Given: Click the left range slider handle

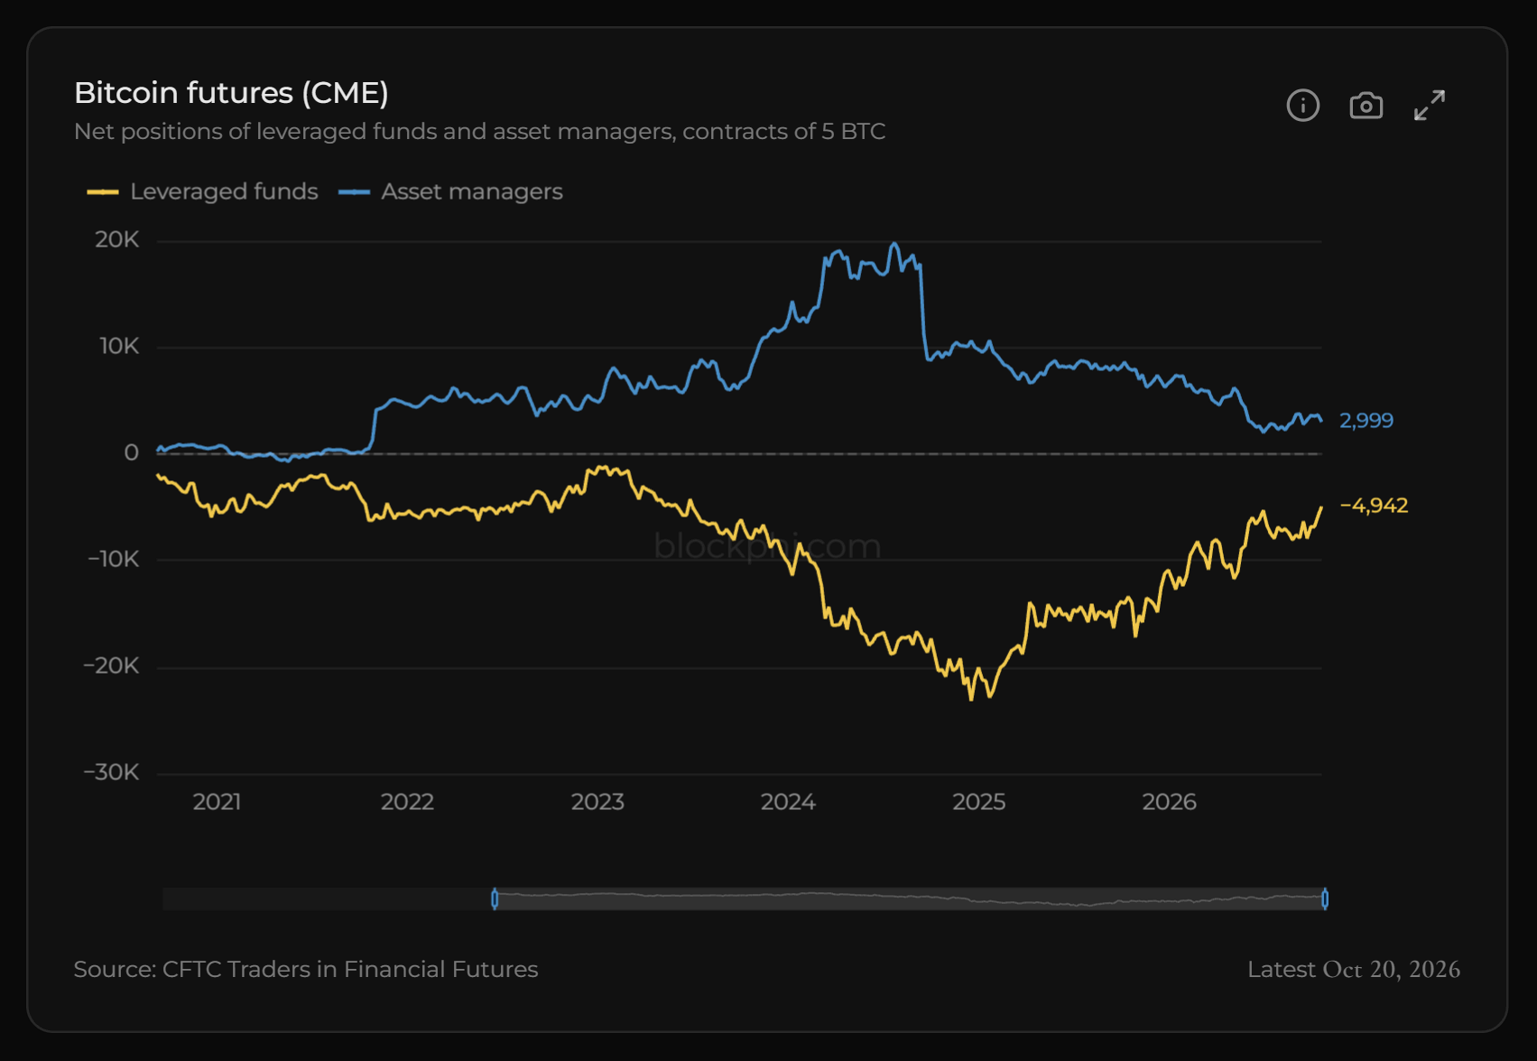Looking at the screenshot, I should 495,898.
